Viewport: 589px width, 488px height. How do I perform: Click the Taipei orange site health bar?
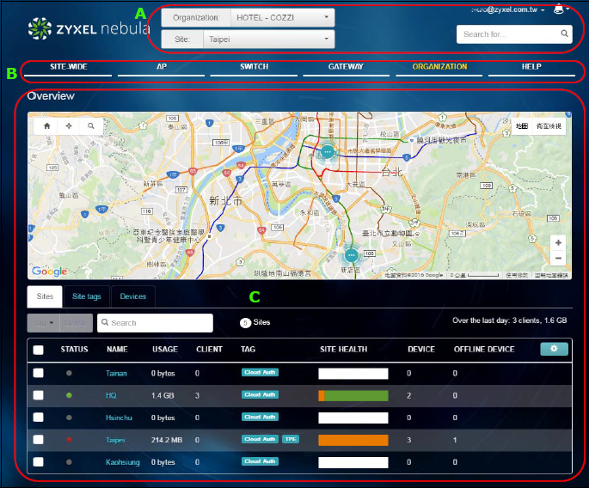coord(353,440)
